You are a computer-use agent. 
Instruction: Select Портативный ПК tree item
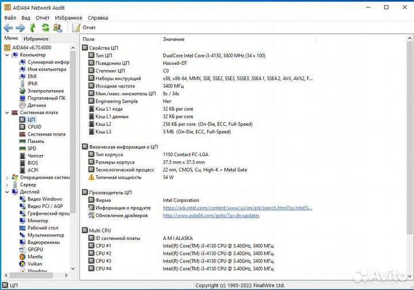[43, 98]
